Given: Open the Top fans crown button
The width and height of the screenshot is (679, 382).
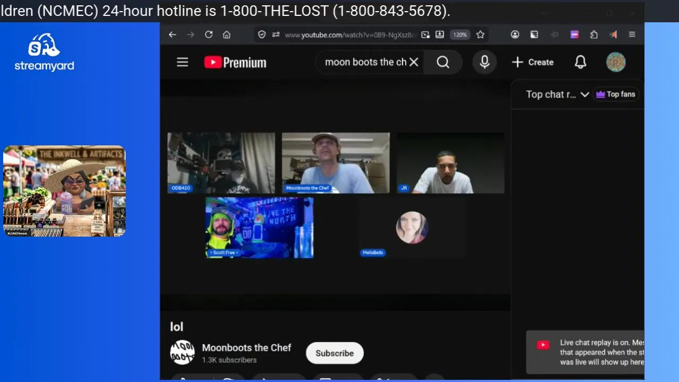Looking at the screenshot, I should [615, 94].
